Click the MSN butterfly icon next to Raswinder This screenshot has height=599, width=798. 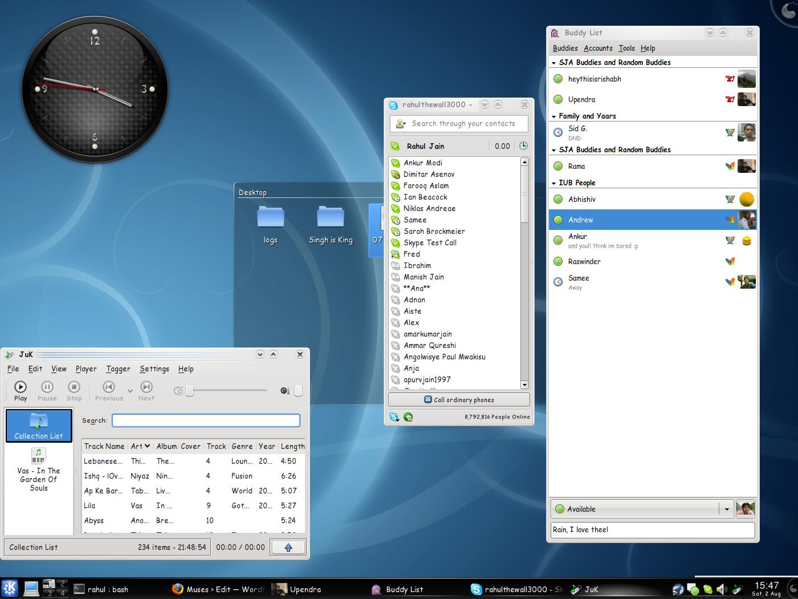[x=730, y=262]
